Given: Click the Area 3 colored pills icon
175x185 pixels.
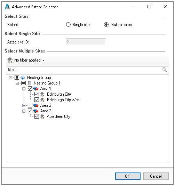Looking at the screenshot, I should tap(36, 111).
